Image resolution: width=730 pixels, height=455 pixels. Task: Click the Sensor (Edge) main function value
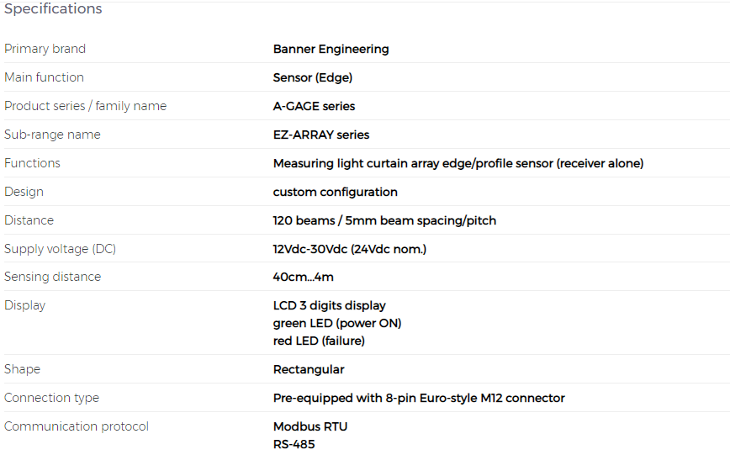(x=313, y=77)
